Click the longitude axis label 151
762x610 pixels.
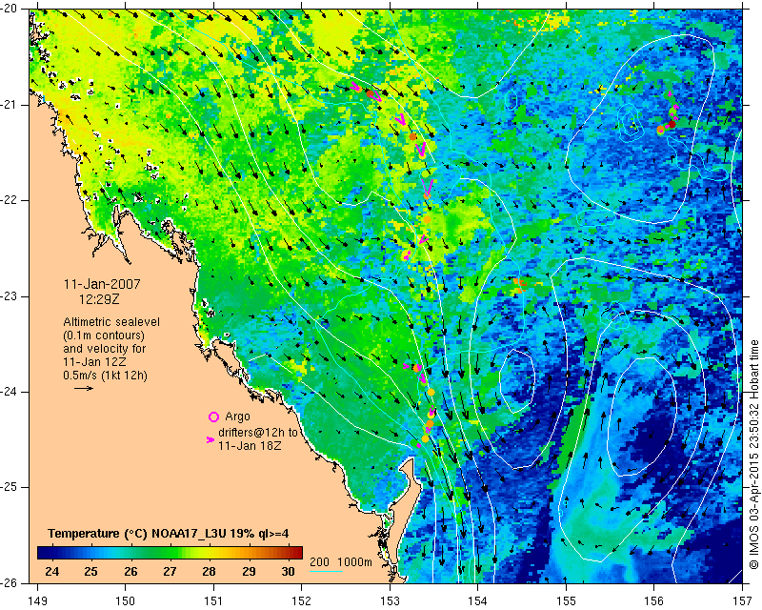(213, 601)
